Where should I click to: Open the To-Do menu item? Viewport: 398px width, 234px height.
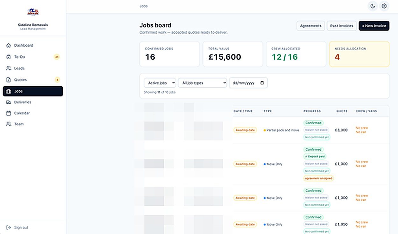(x=33, y=57)
